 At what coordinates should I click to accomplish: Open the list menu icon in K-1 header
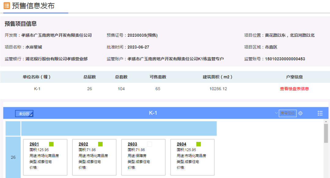[320, 113]
